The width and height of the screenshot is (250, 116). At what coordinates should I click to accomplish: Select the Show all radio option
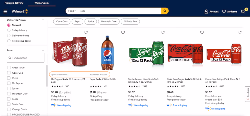(9, 25)
